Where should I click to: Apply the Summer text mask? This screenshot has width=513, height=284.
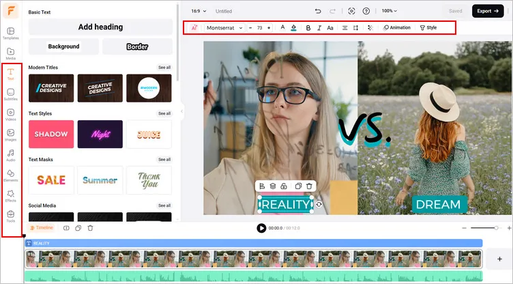click(x=100, y=180)
